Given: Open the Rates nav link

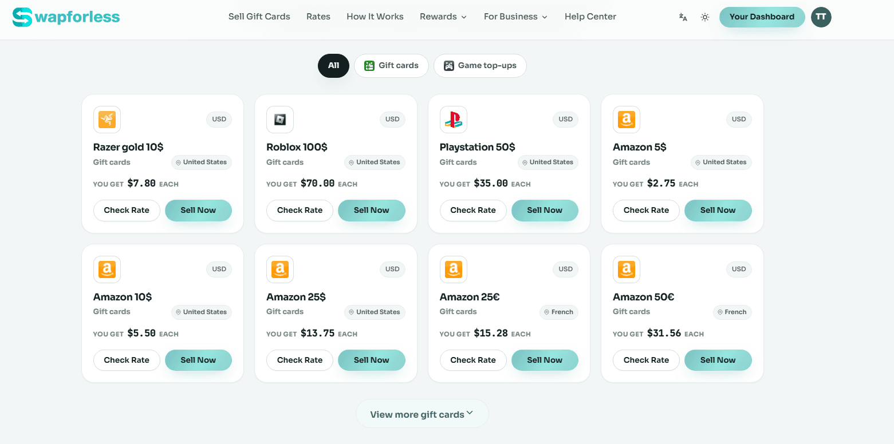Looking at the screenshot, I should coord(318,17).
